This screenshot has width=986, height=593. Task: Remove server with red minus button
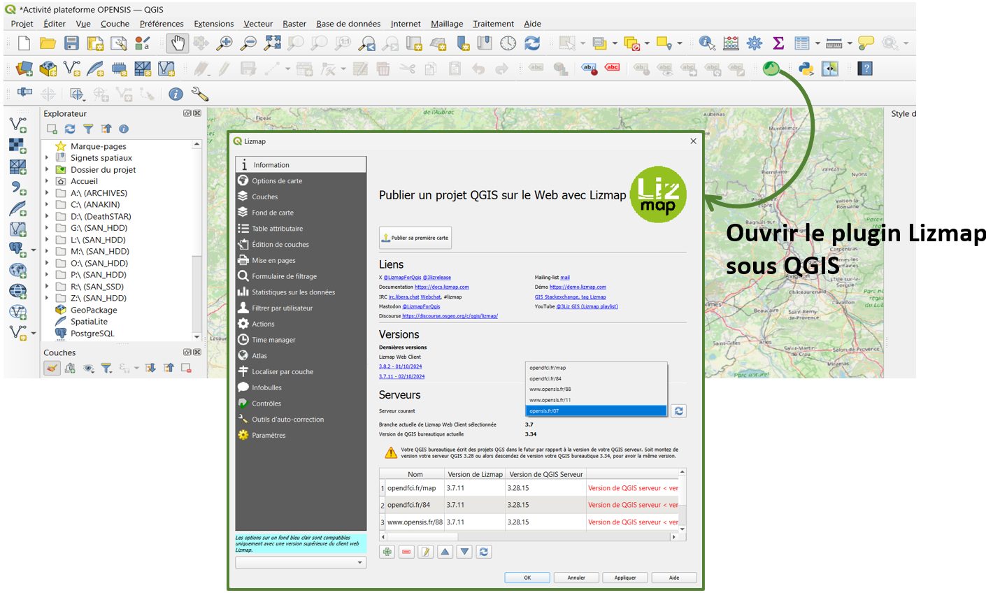406,552
